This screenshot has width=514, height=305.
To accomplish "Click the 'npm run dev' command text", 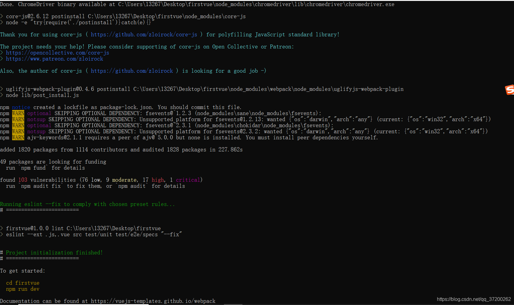I will tap(23, 289).
